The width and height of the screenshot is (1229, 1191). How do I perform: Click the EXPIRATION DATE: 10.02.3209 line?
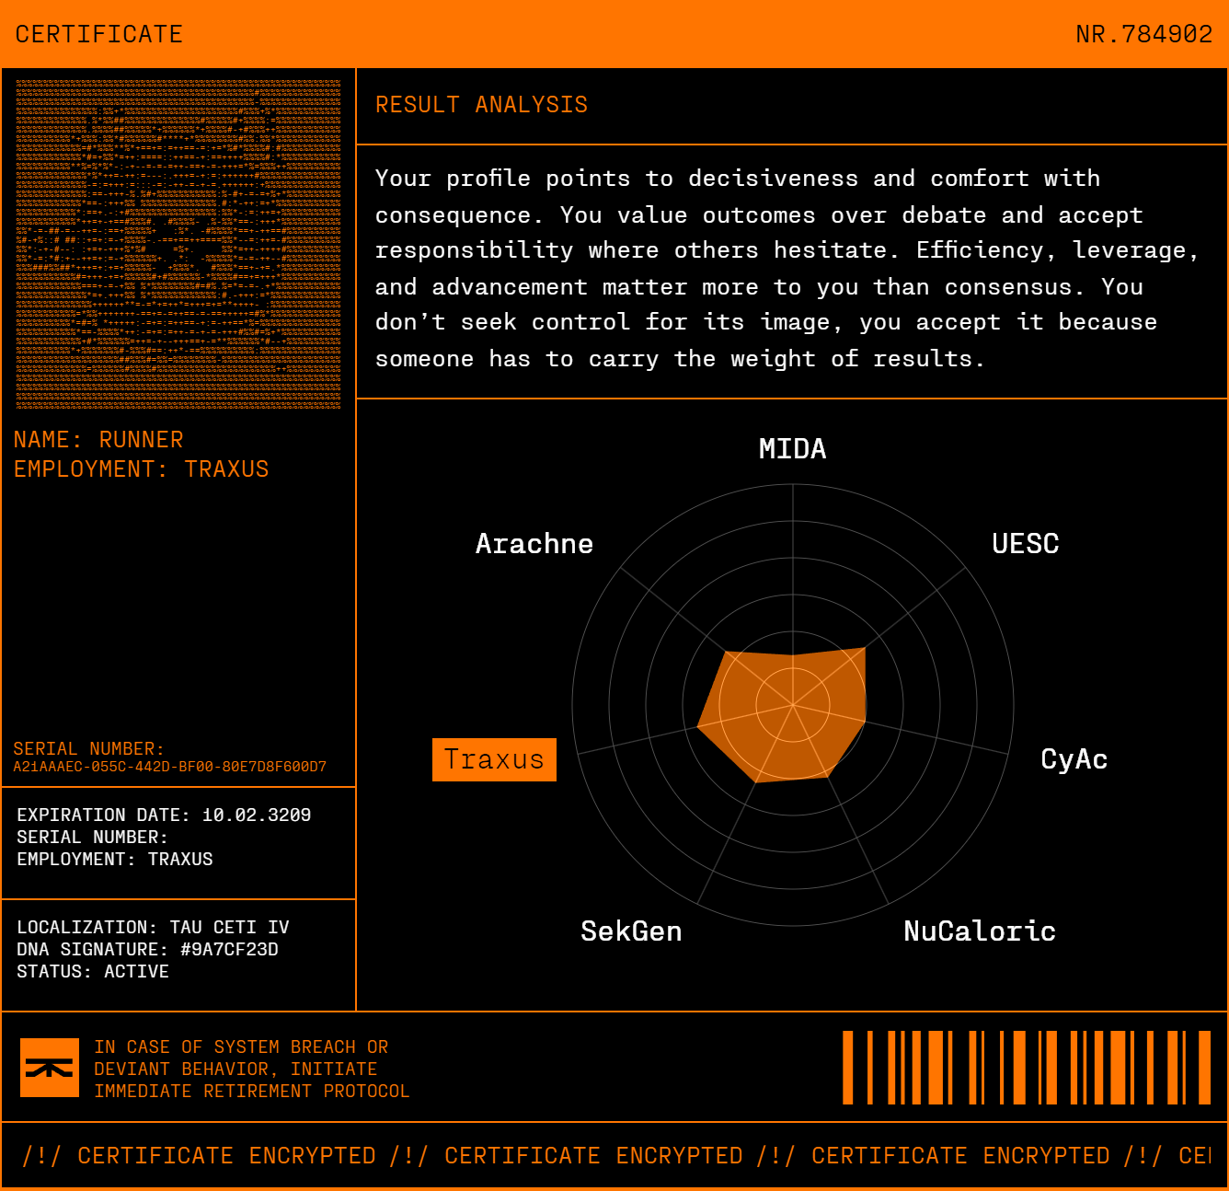click(x=164, y=815)
